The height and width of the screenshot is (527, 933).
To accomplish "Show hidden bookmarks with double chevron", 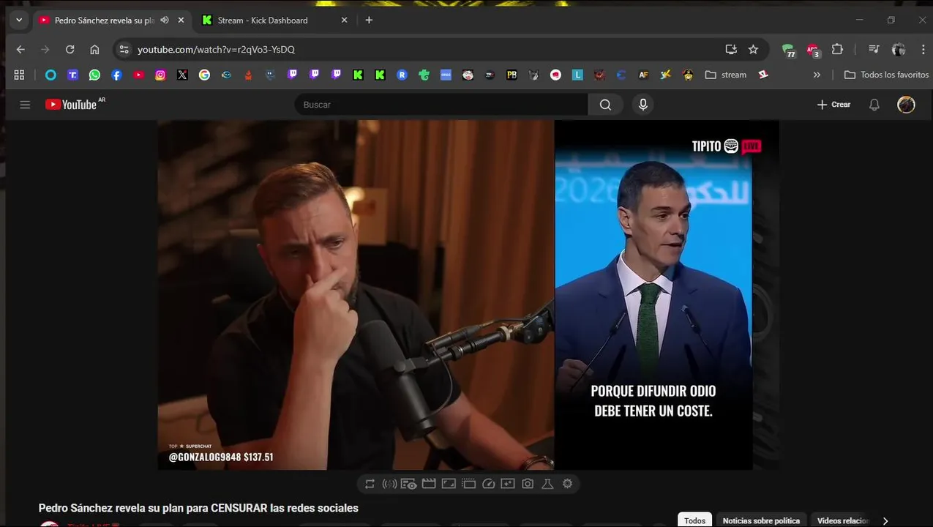I will [x=817, y=75].
